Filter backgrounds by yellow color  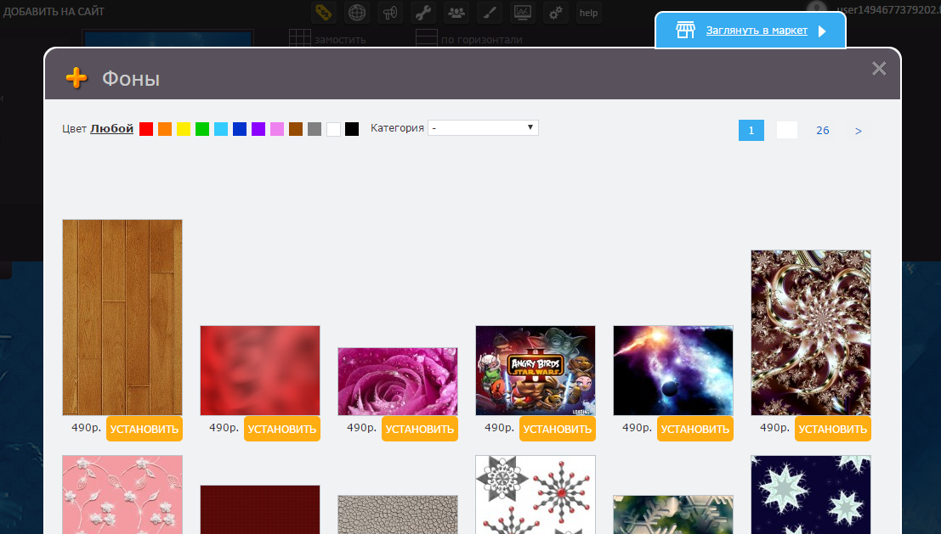(x=184, y=129)
